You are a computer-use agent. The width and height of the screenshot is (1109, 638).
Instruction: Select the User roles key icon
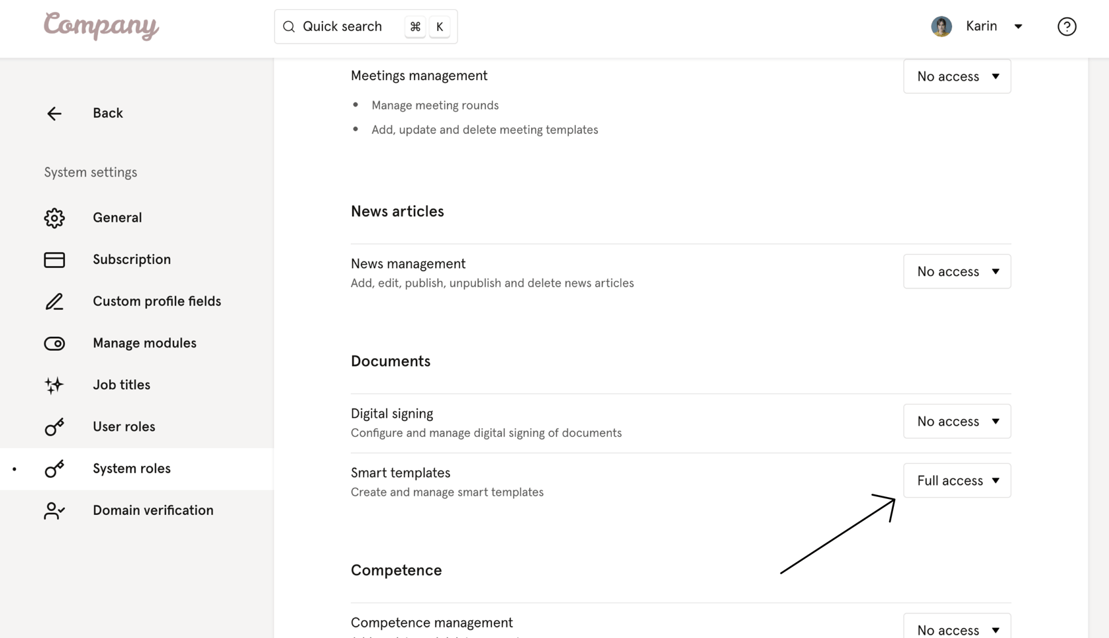point(54,427)
